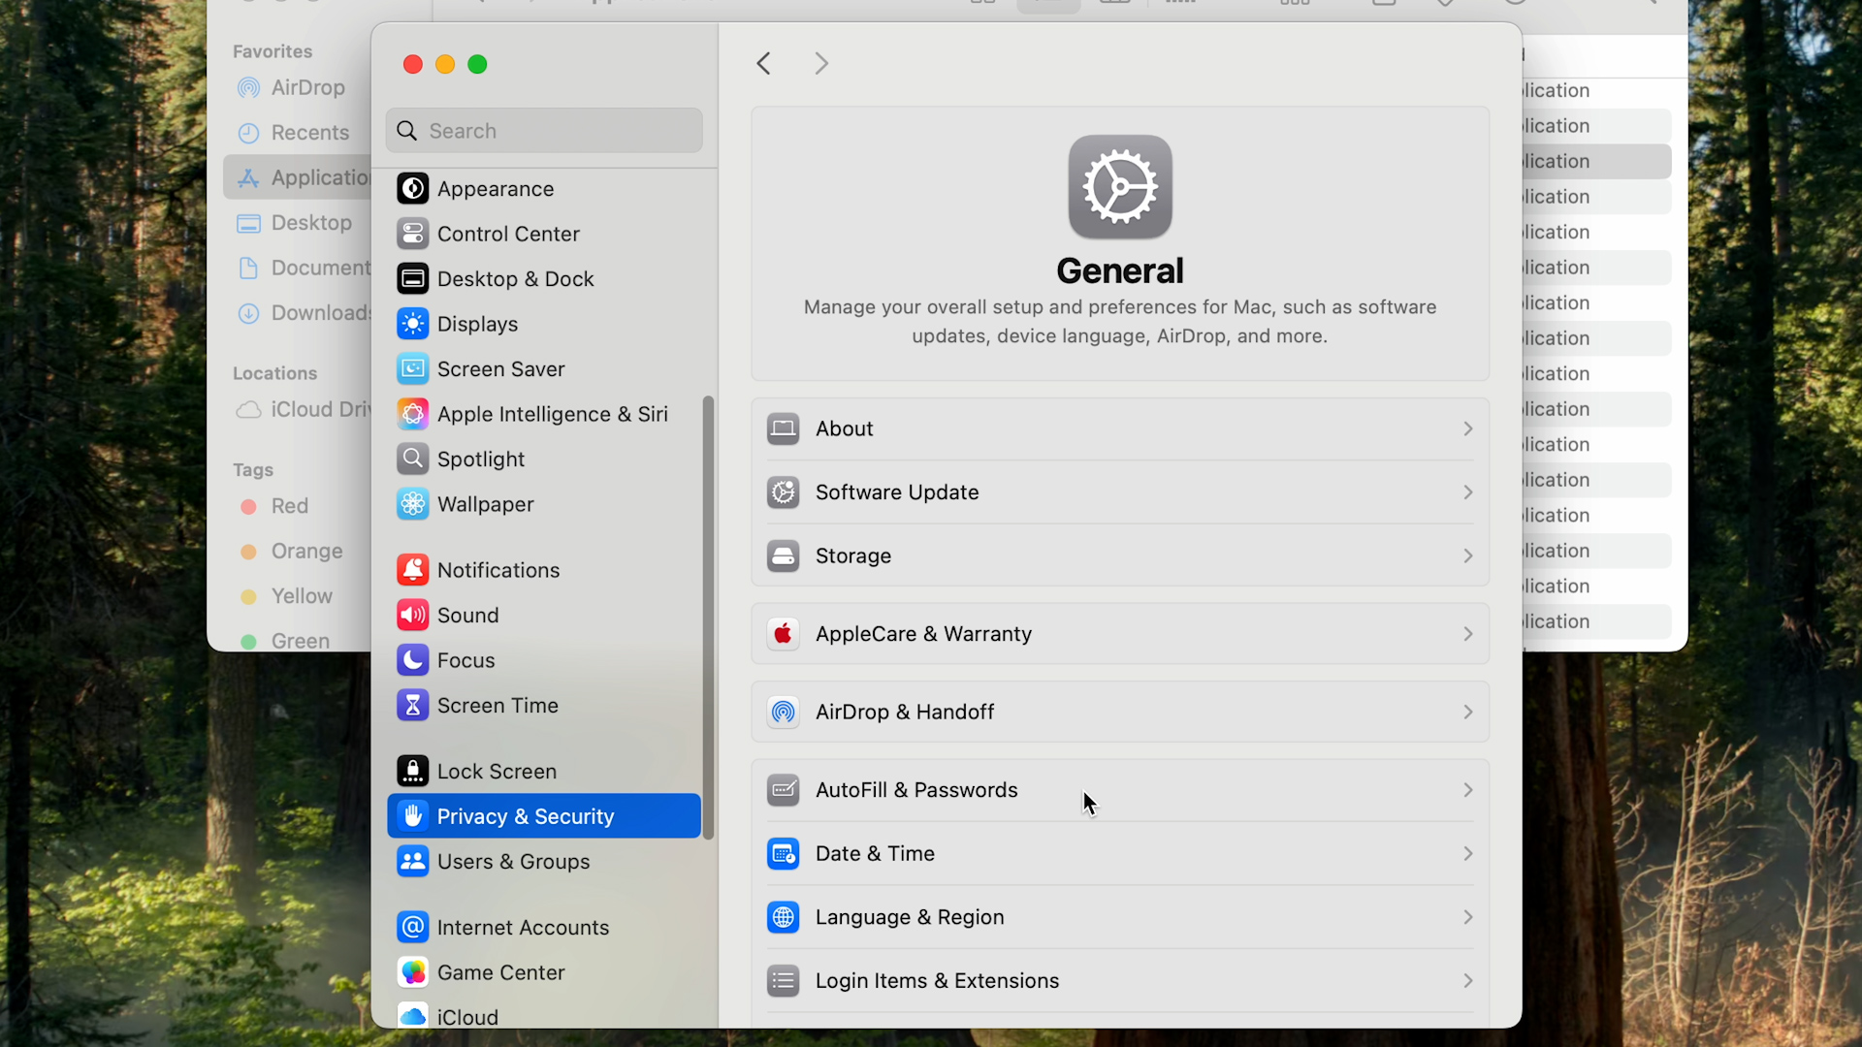
Task: Click the settings sidebar scrollbar
Action: [x=708, y=618]
